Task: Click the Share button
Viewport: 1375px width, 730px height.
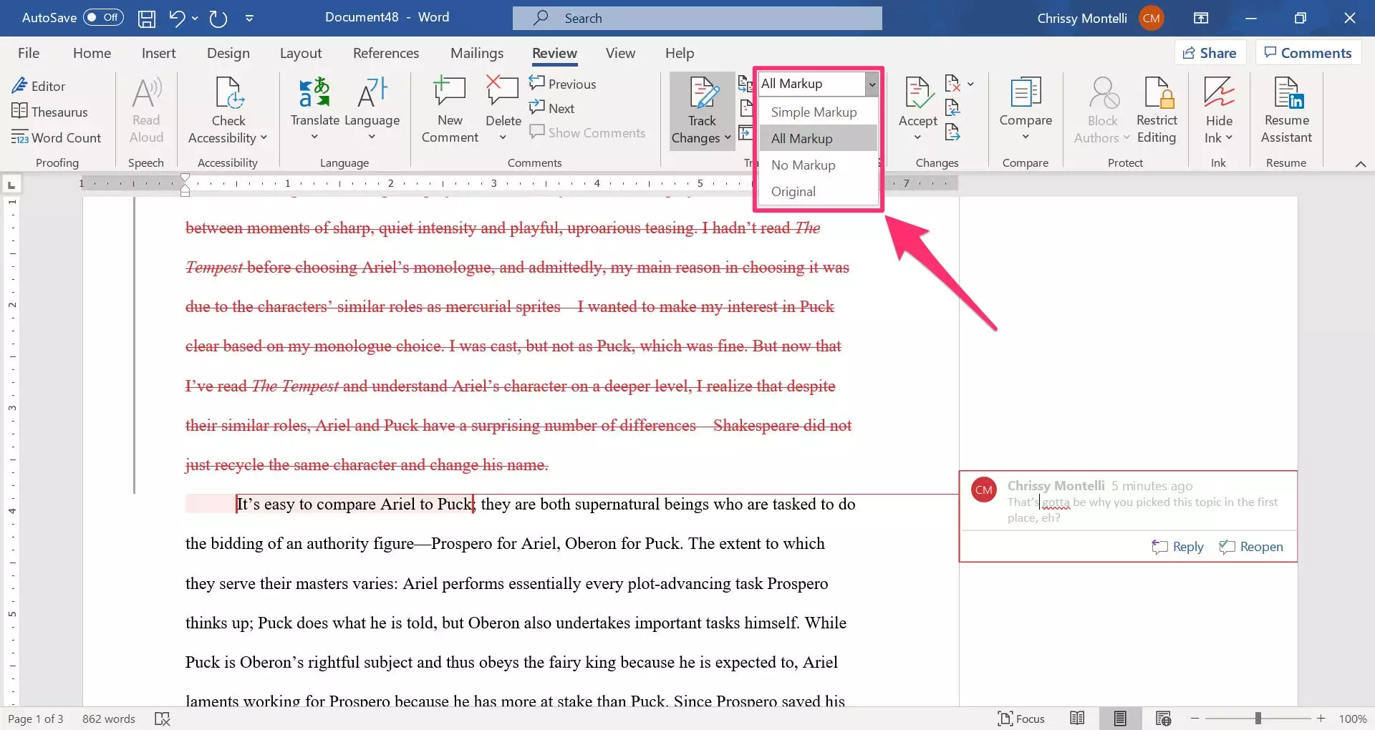Action: (1210, 53)
